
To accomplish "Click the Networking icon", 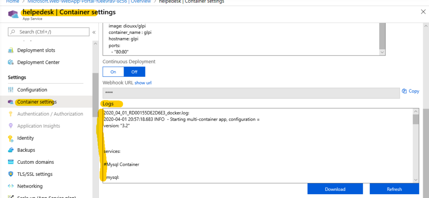I will click(11, 186).
